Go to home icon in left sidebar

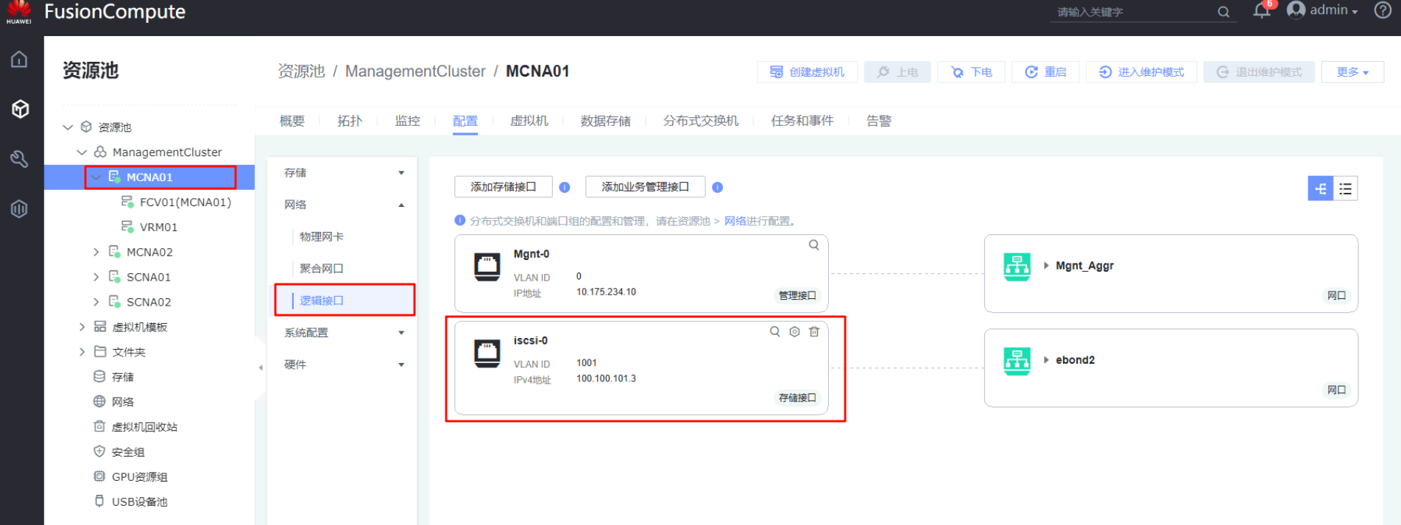tap(20, 60)
